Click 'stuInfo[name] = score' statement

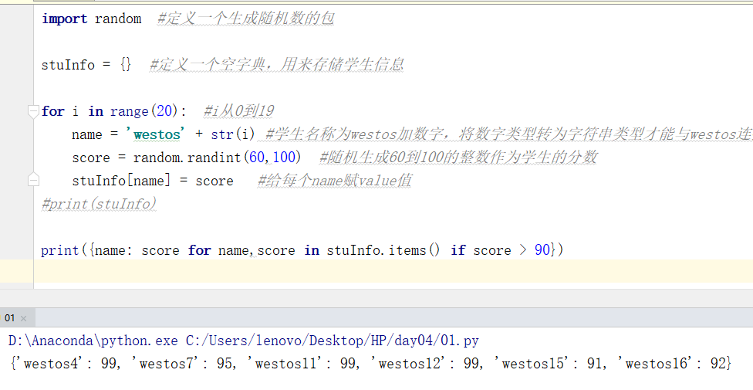153,181
